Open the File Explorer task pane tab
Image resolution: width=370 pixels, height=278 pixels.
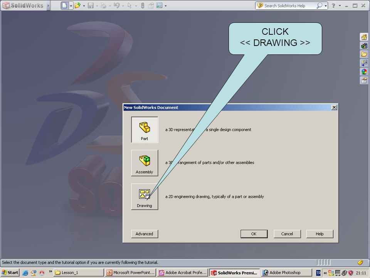(364, 54)
